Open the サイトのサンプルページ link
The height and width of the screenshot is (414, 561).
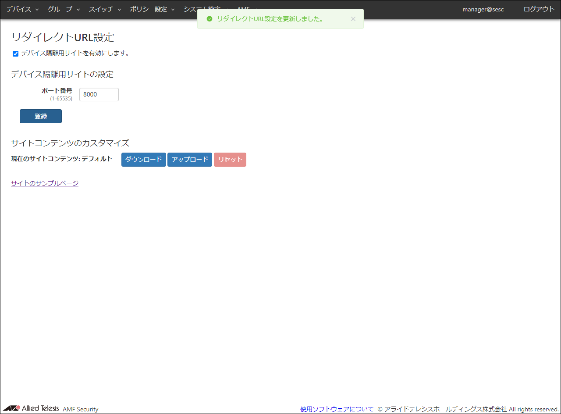pos(45,183)
